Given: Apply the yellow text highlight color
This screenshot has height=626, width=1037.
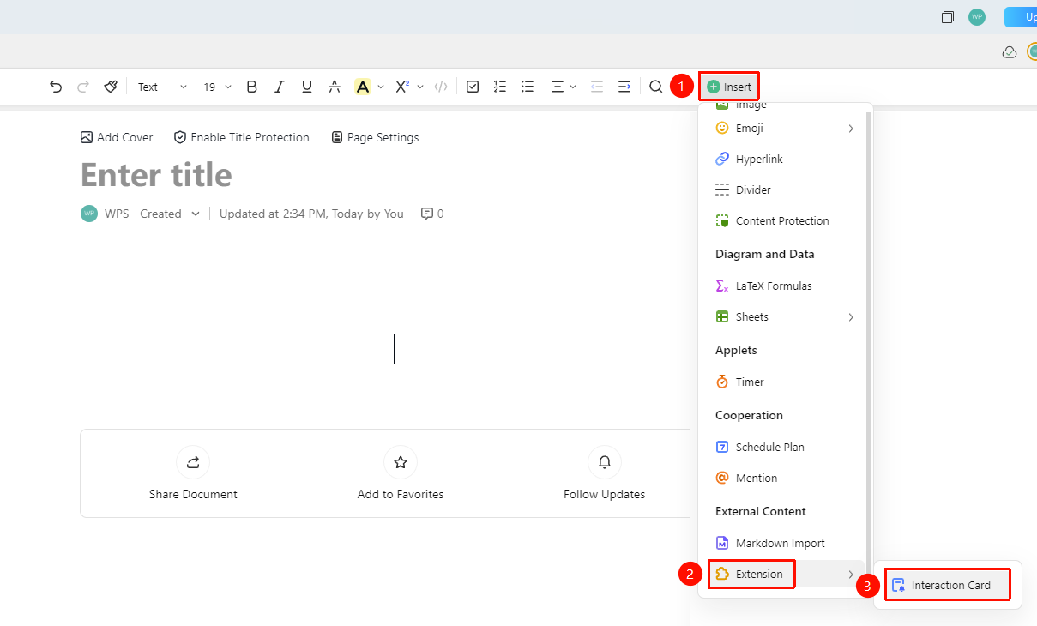Looking at the screenshot, I should 363,87.
